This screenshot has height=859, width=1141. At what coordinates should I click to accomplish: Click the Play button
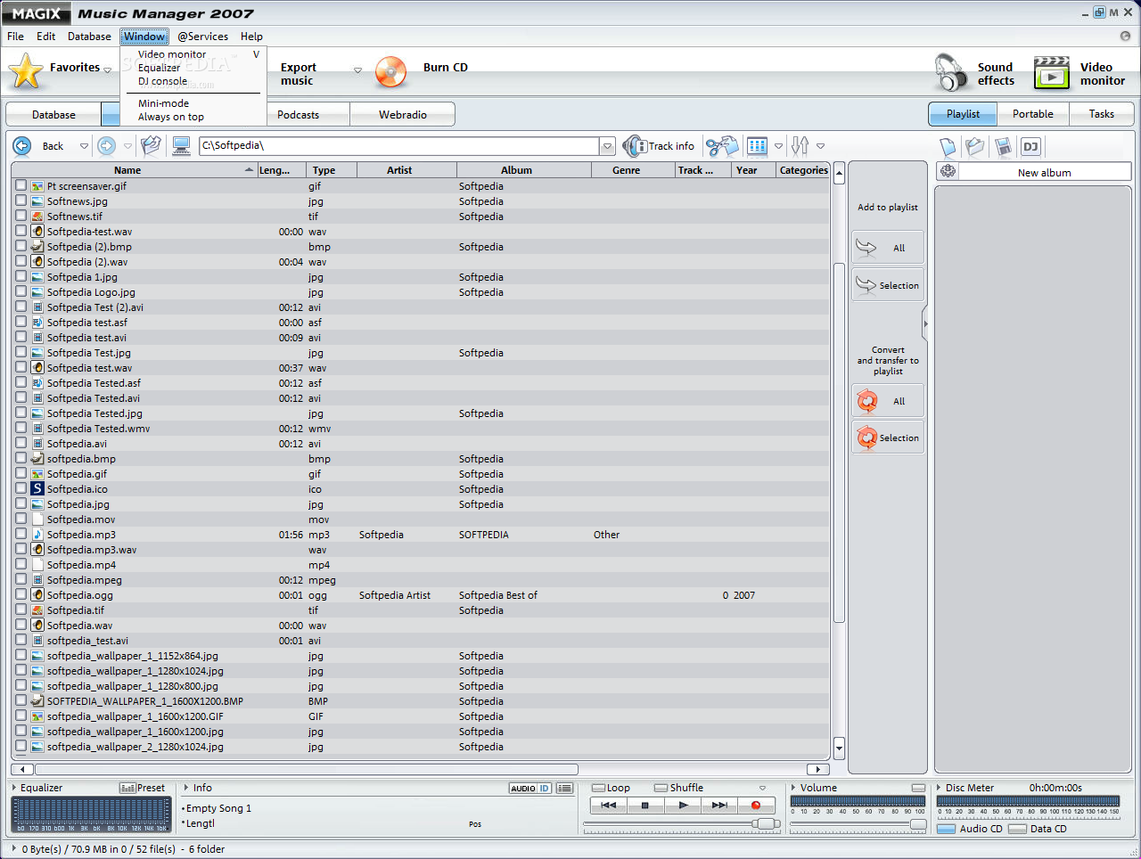(683, 805)
